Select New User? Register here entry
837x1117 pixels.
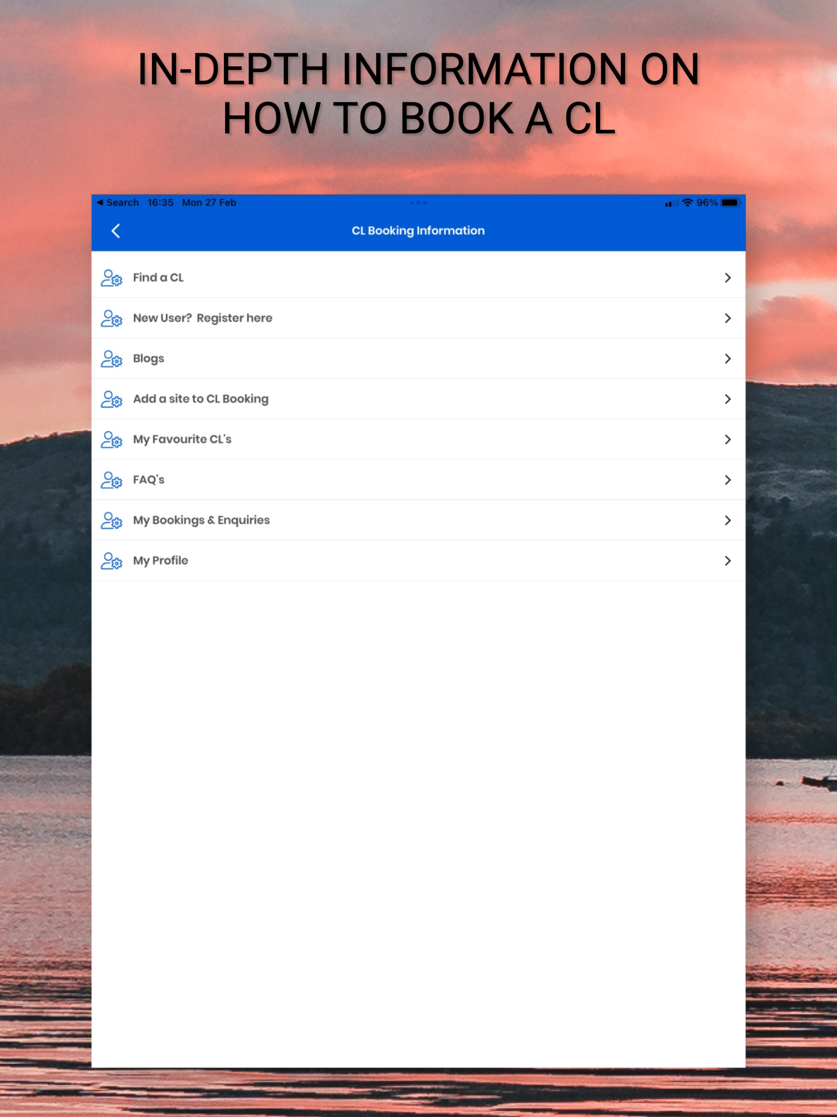coord(418,318)
